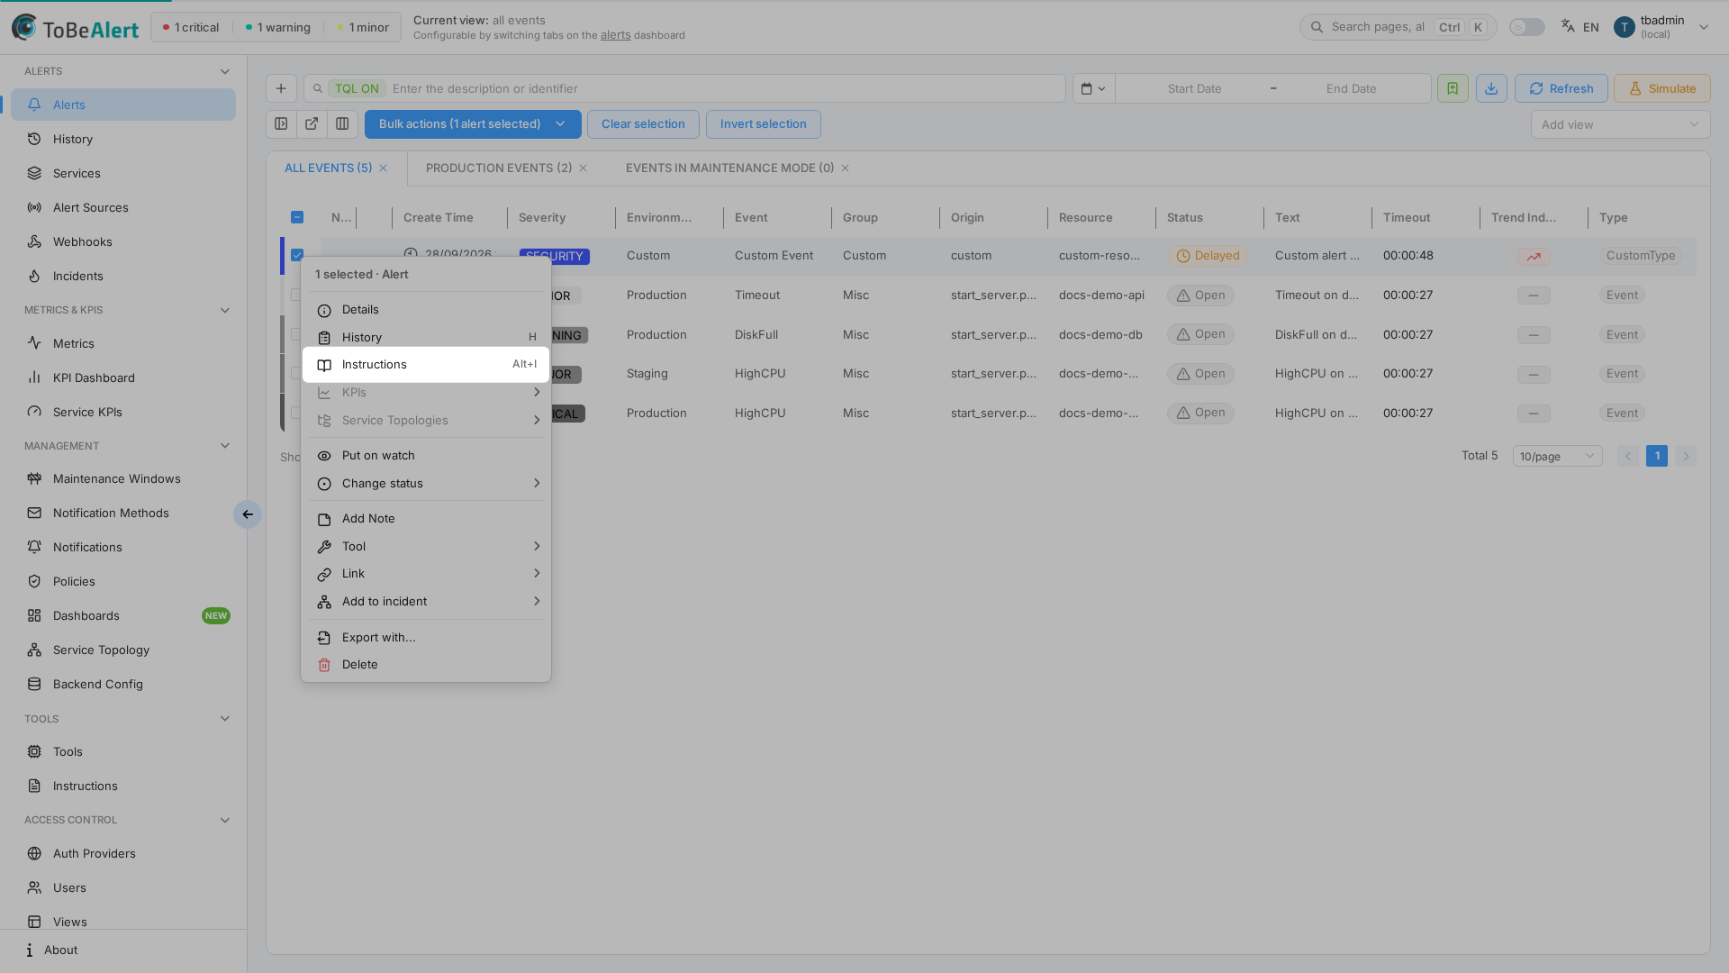Choose Delete in context menu

click(x=426, y=665)
